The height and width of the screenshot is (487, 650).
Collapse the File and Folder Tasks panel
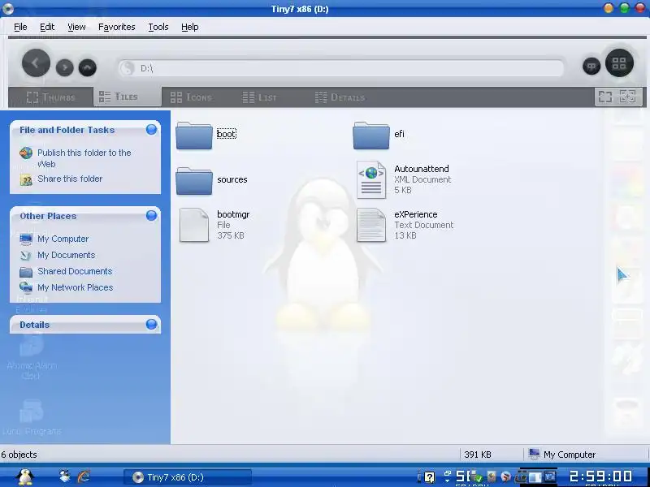click(152, 130)
